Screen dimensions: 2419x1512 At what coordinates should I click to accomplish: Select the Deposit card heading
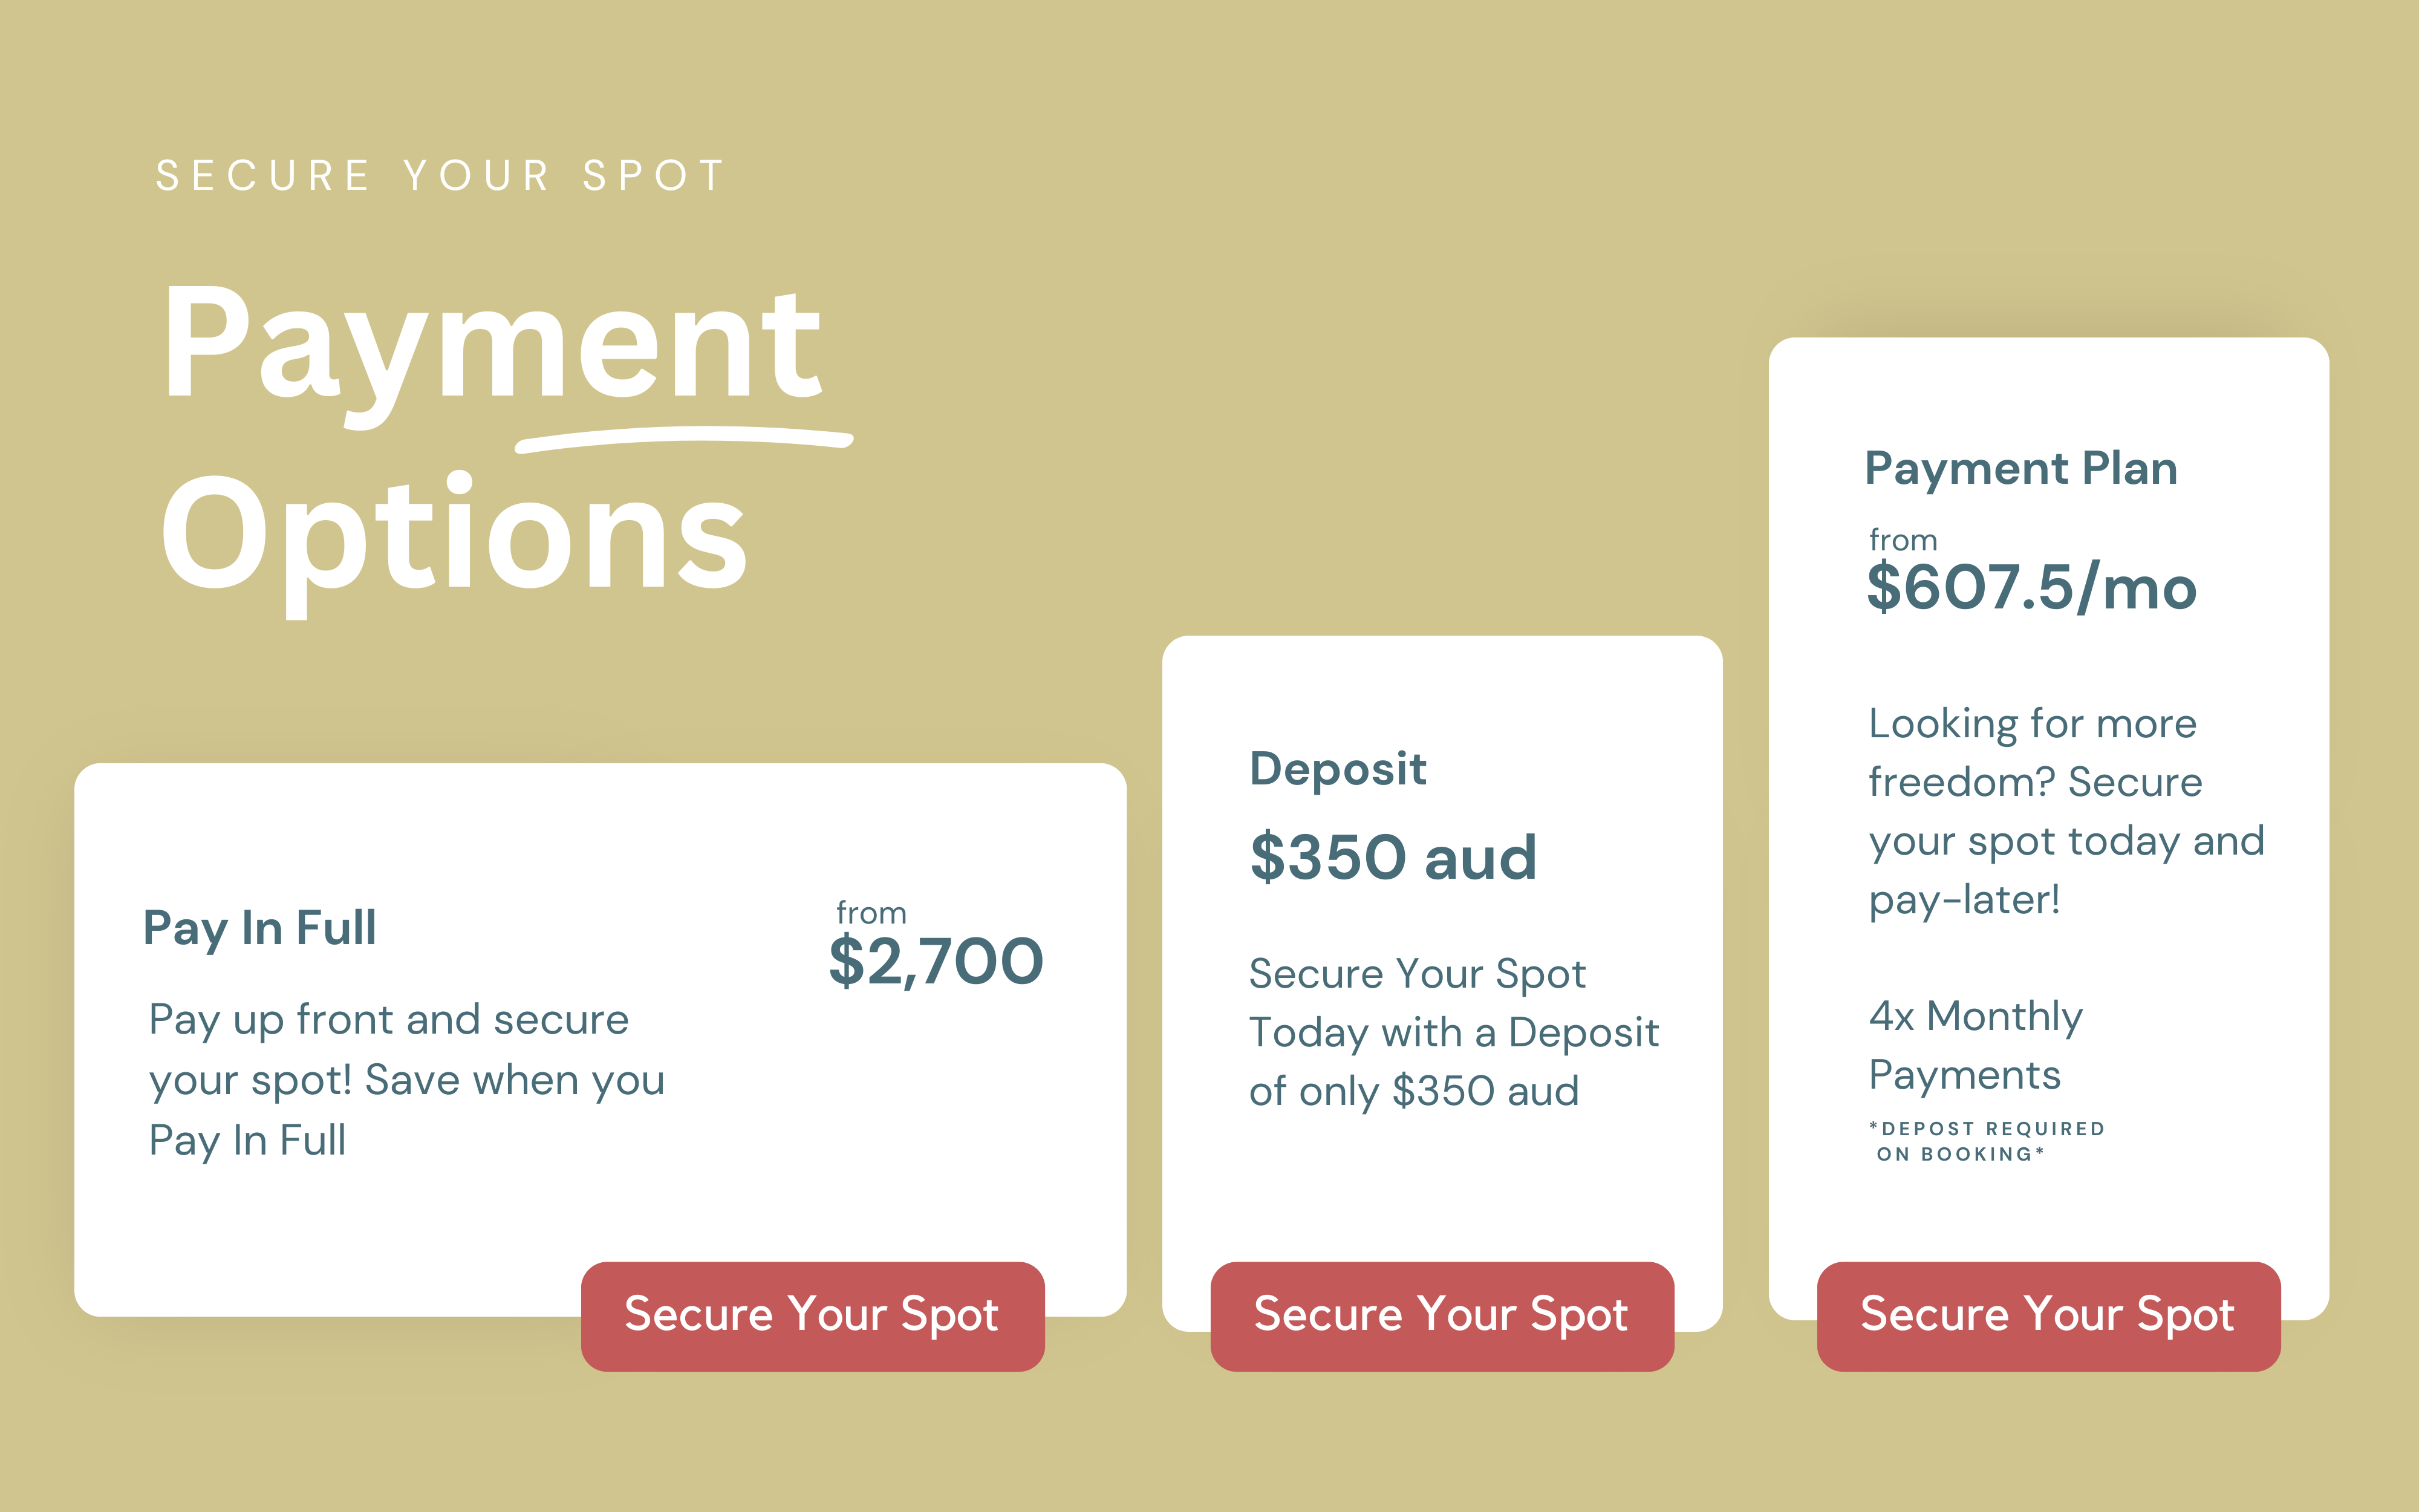tap(1338, 769)
